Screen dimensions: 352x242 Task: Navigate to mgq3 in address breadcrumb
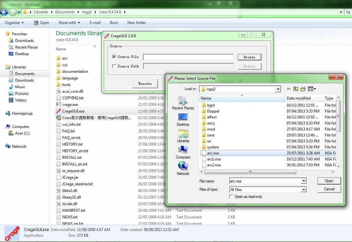(87, 12)
